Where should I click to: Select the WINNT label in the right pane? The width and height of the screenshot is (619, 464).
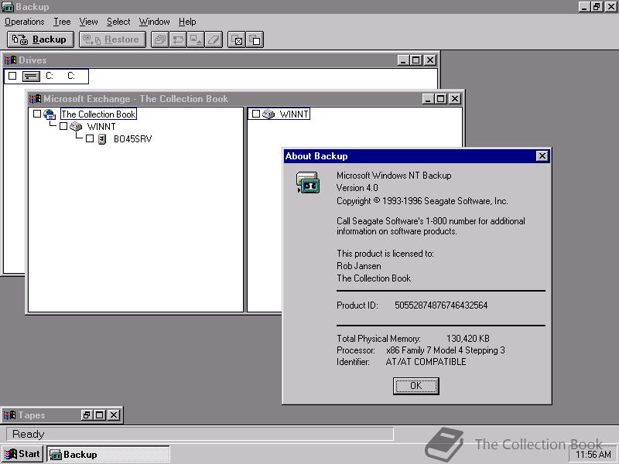(294, 114)
